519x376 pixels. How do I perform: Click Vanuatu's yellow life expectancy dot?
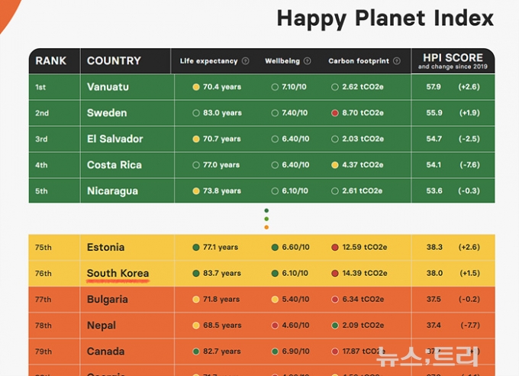[x=196, y=87]
